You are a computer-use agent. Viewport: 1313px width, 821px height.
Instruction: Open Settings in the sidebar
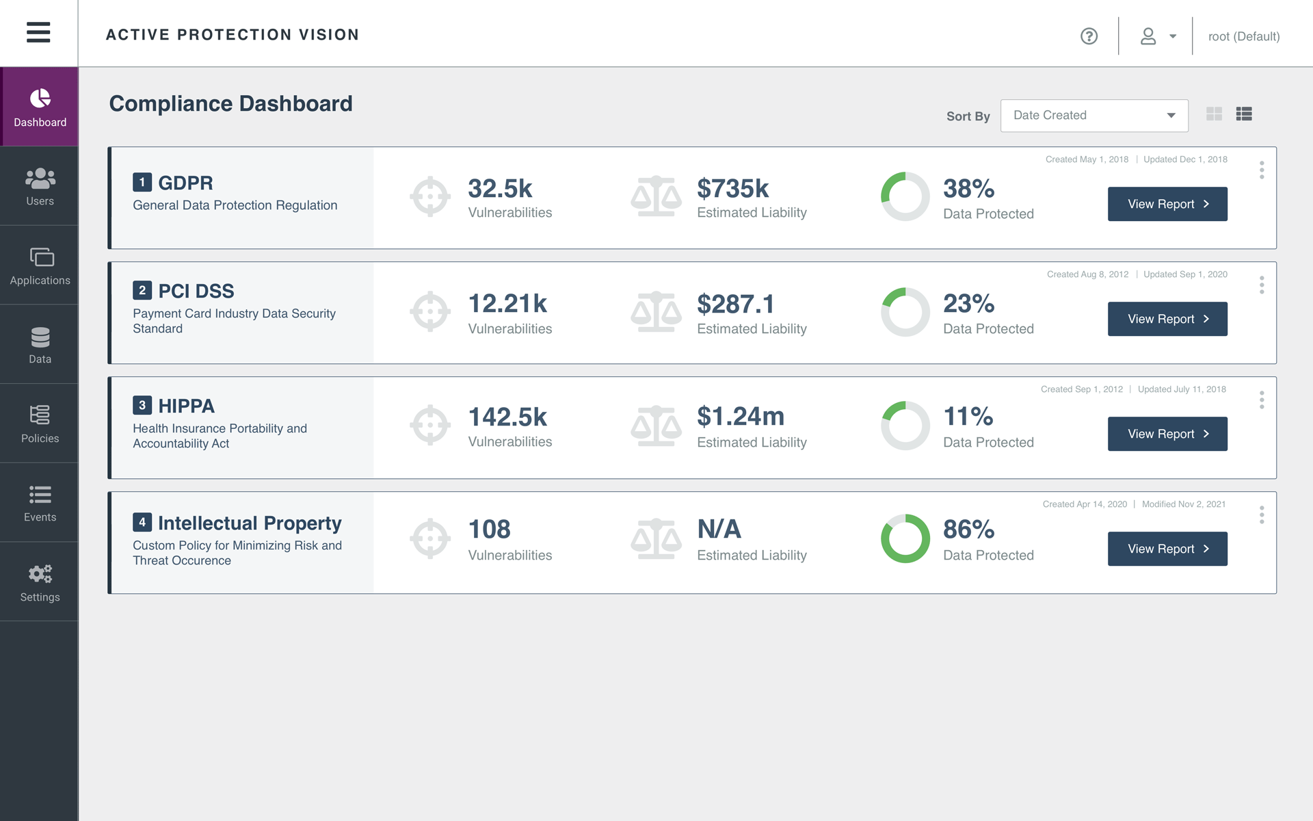40,582
